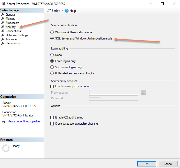The height and width of the screenshot is (168, 180).
Task: Set login auditing to None
Action: (x=52, y=55)
